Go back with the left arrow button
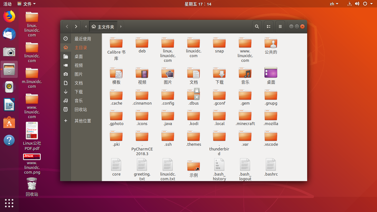The width and height of the screenshot is (377, 212). click(x=67, y=26)
